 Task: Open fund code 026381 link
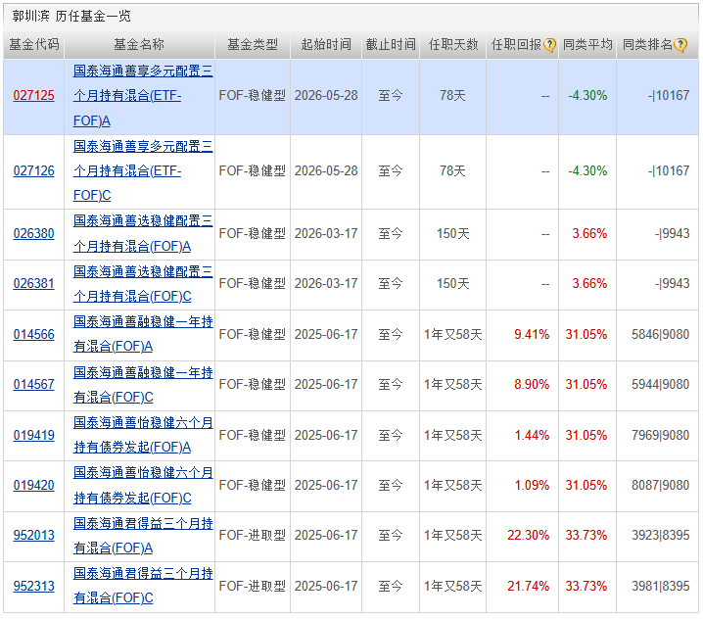pos(33,283)
